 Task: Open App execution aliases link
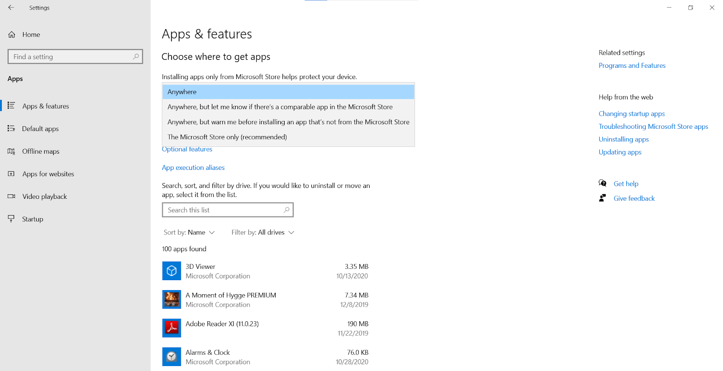[x=193, y=168]
